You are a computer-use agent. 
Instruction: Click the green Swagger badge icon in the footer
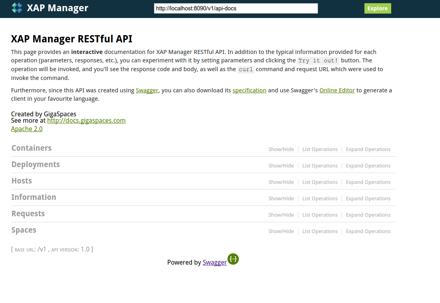[233, 259]
